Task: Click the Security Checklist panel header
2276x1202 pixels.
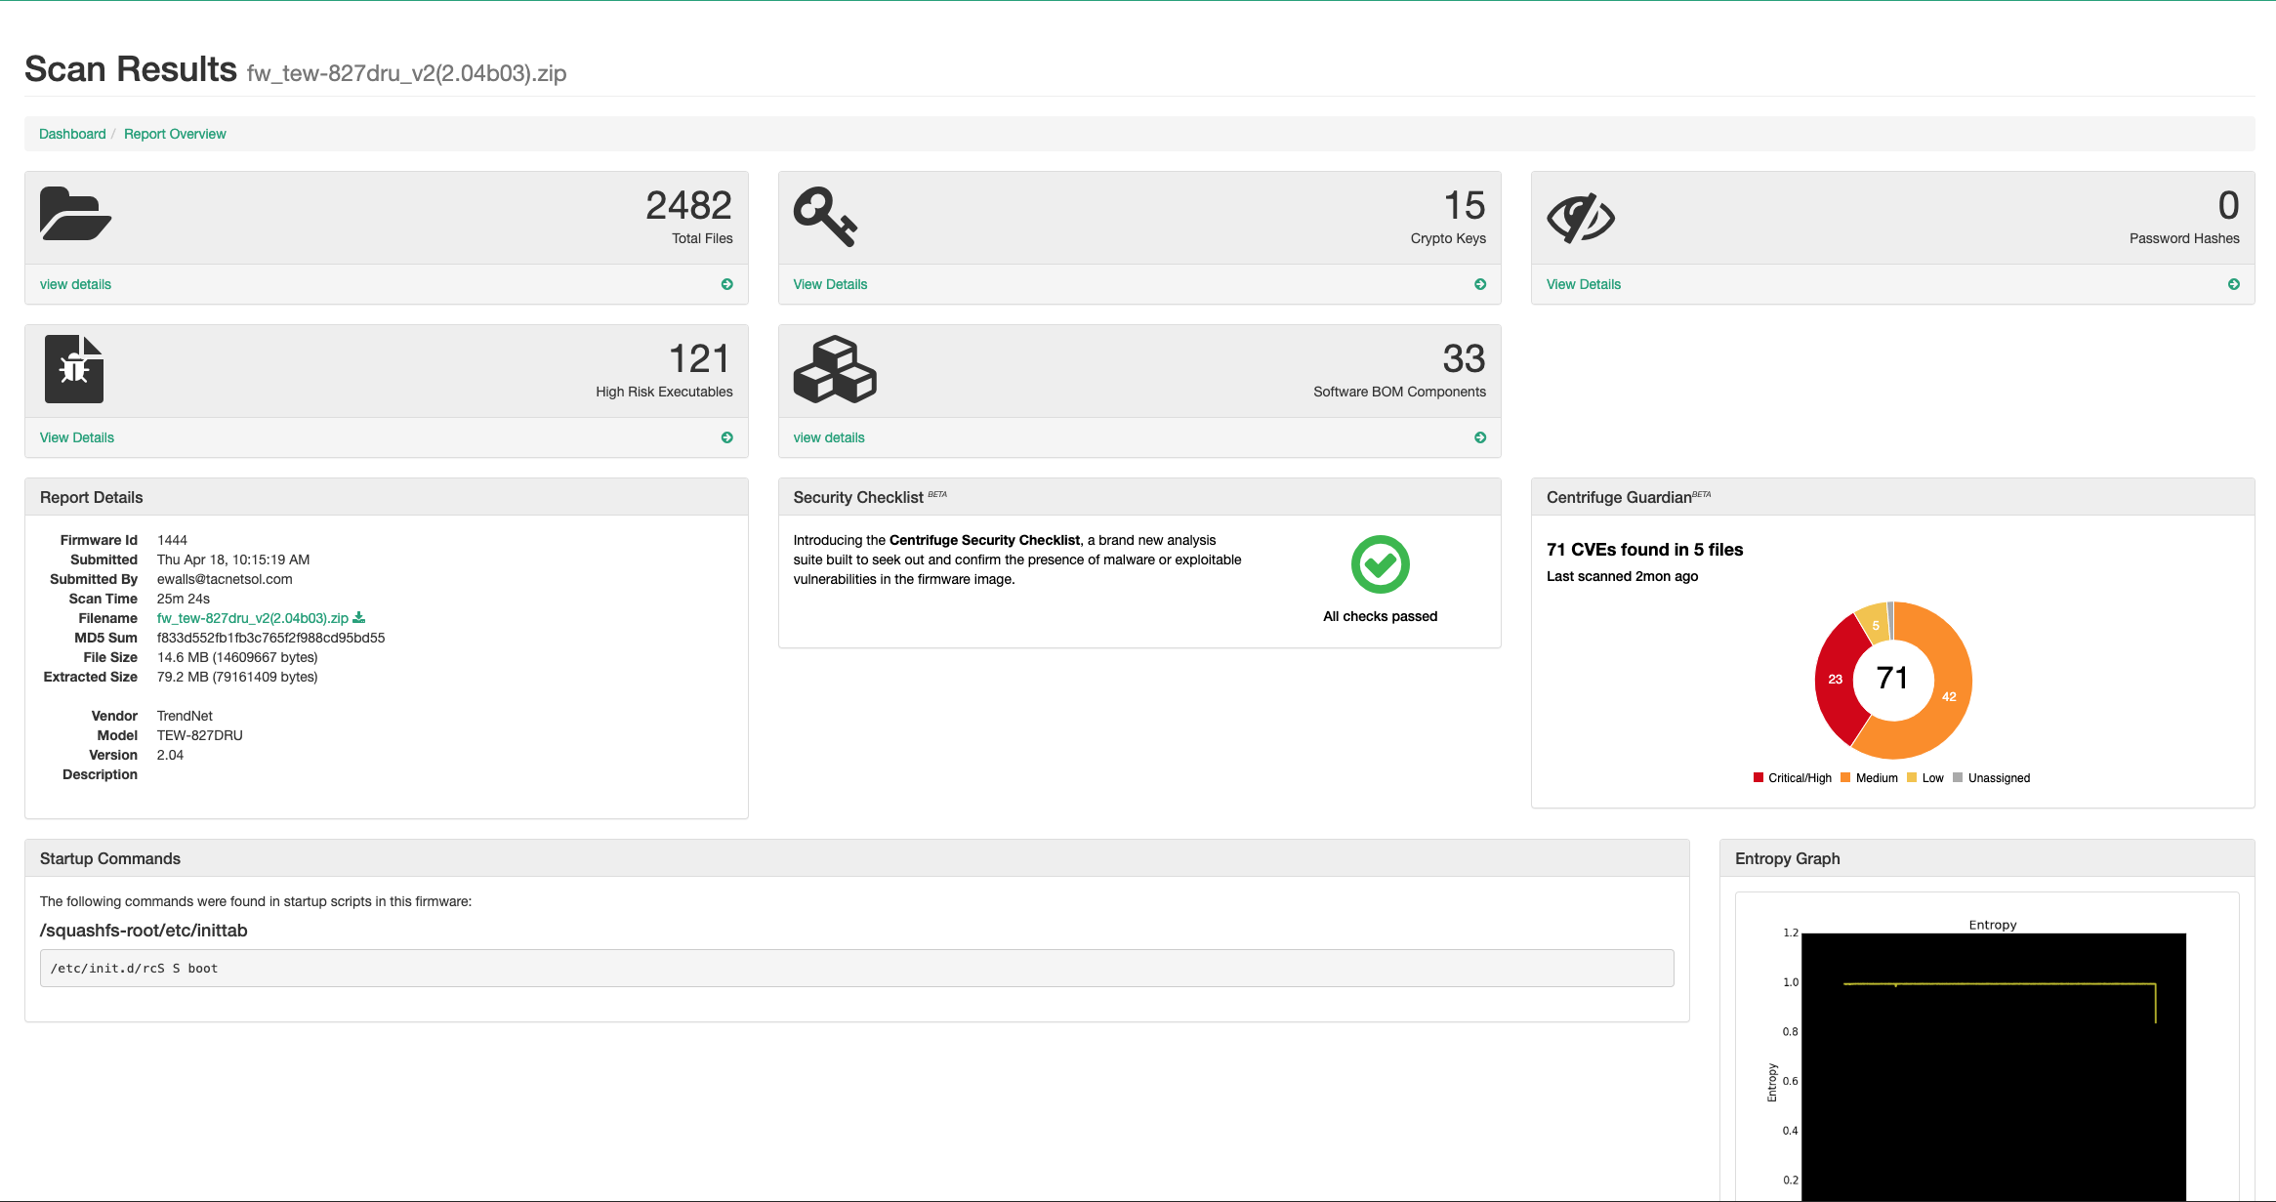Action: tap(1139, 497)
